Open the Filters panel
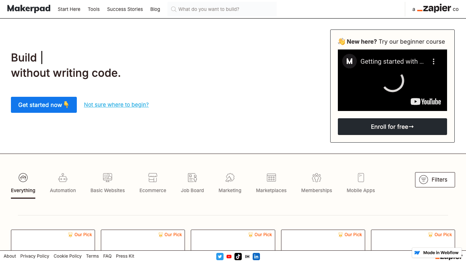Viewport: 466px width, 262px height. 435,180
